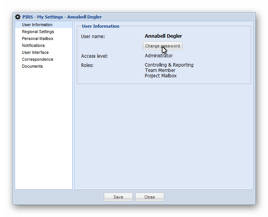Image resolution: width=268 pixels, height=217 pixels.
Task: Save the settings with the Save button
Action: click(x=118, y=197)
